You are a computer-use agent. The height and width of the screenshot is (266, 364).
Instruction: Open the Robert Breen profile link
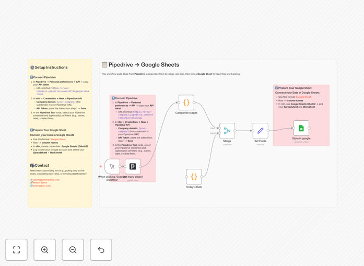tap(40, 182)
